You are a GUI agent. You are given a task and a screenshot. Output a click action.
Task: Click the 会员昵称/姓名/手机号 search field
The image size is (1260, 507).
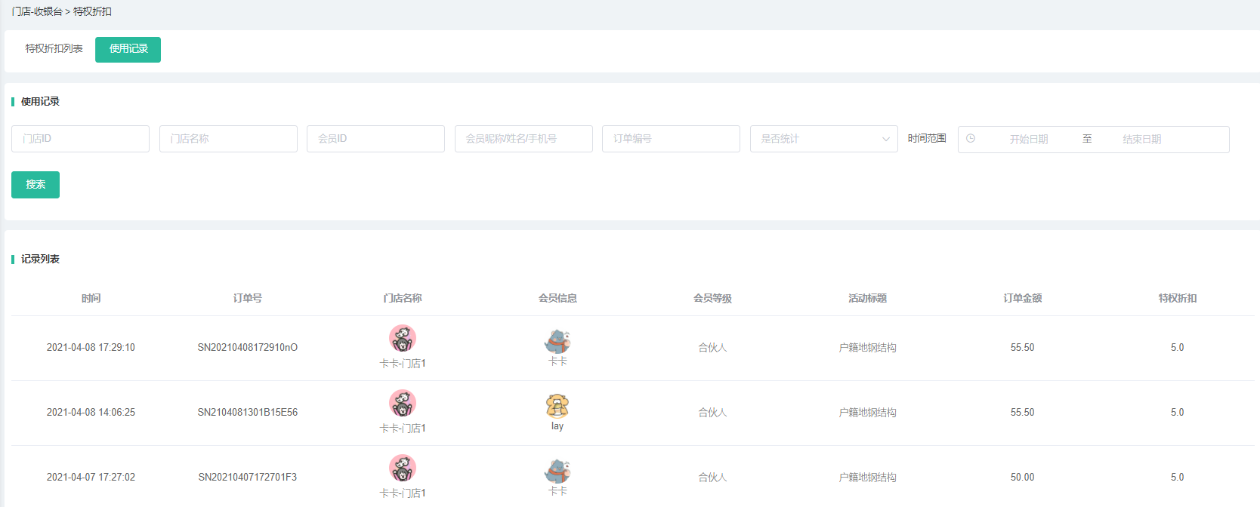(523, 139)
